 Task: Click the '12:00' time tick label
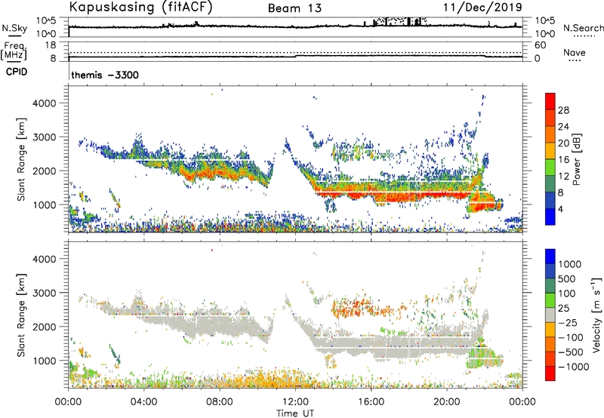(295, 402)
